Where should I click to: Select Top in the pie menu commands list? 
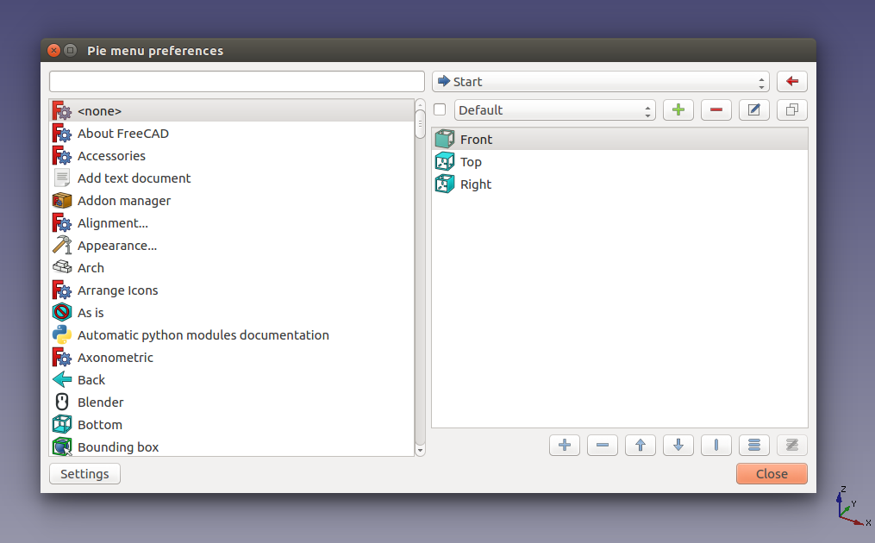(x=470, y=161)
